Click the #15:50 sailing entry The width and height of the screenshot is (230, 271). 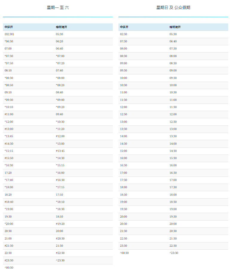pyautogui.click(x=9, y=158)
